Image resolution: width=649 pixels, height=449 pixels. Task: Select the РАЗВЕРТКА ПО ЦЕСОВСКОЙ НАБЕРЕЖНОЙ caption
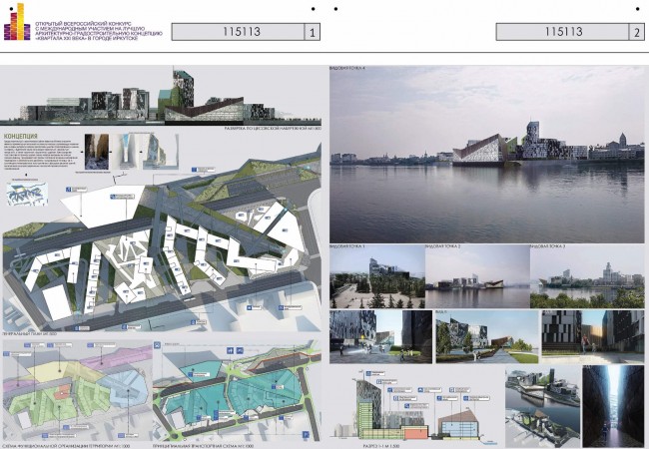[273, 129]
